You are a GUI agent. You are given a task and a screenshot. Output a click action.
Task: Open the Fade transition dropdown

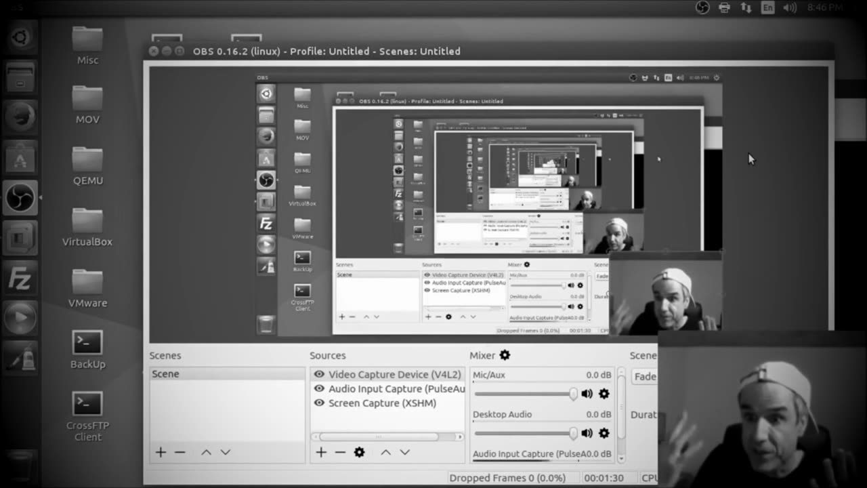point(644,377)
